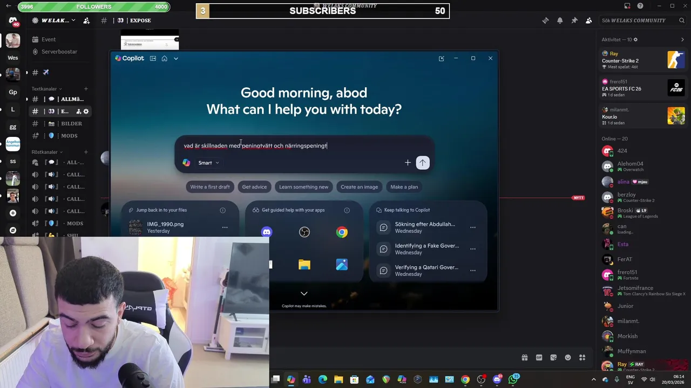
Task: Click Get advice suggestion
Action: tap(254, 187)
